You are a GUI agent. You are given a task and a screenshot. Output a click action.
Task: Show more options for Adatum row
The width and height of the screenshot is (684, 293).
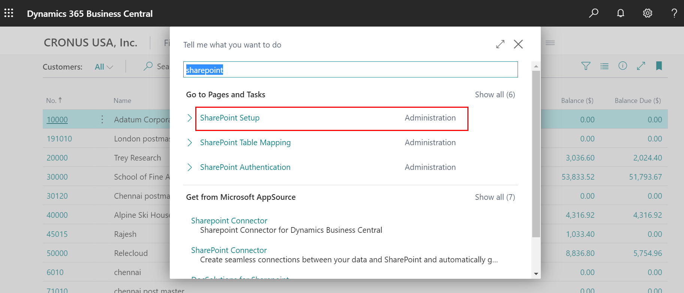pos(102,119)
